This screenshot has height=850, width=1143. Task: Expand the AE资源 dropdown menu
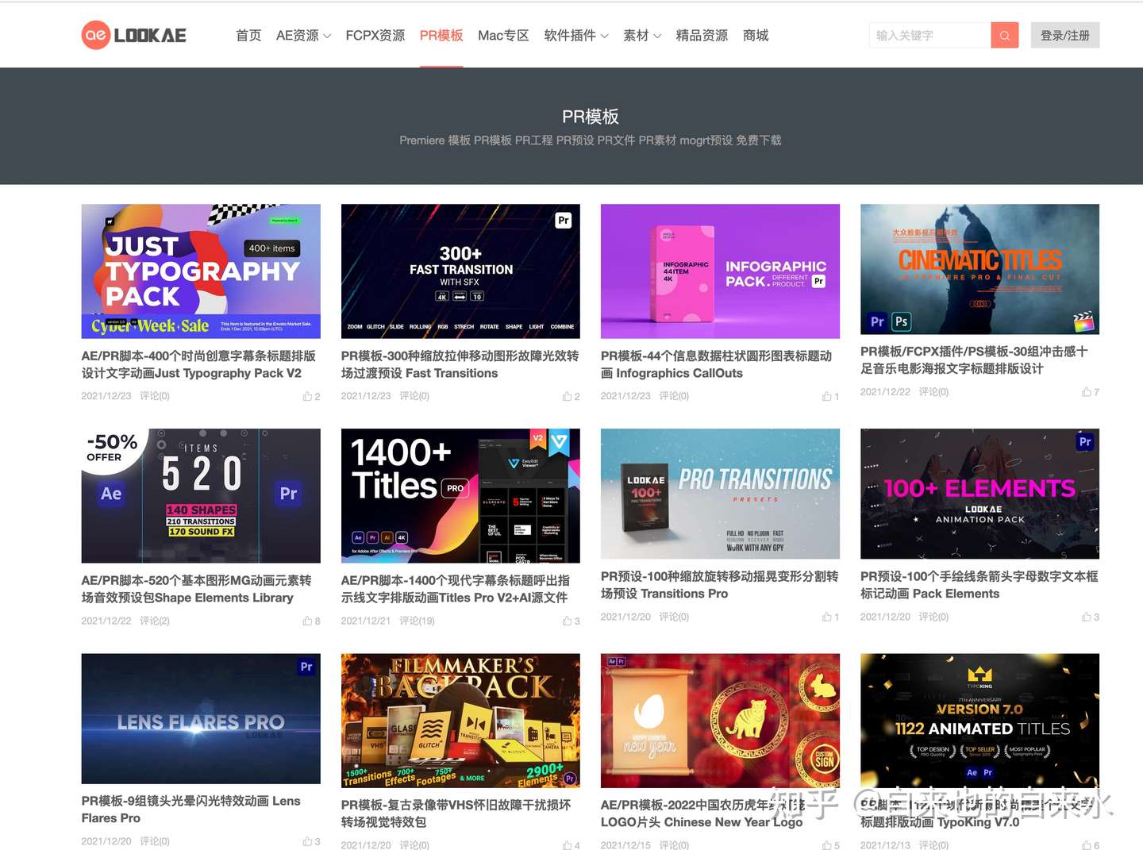click(x=303, y=35)
